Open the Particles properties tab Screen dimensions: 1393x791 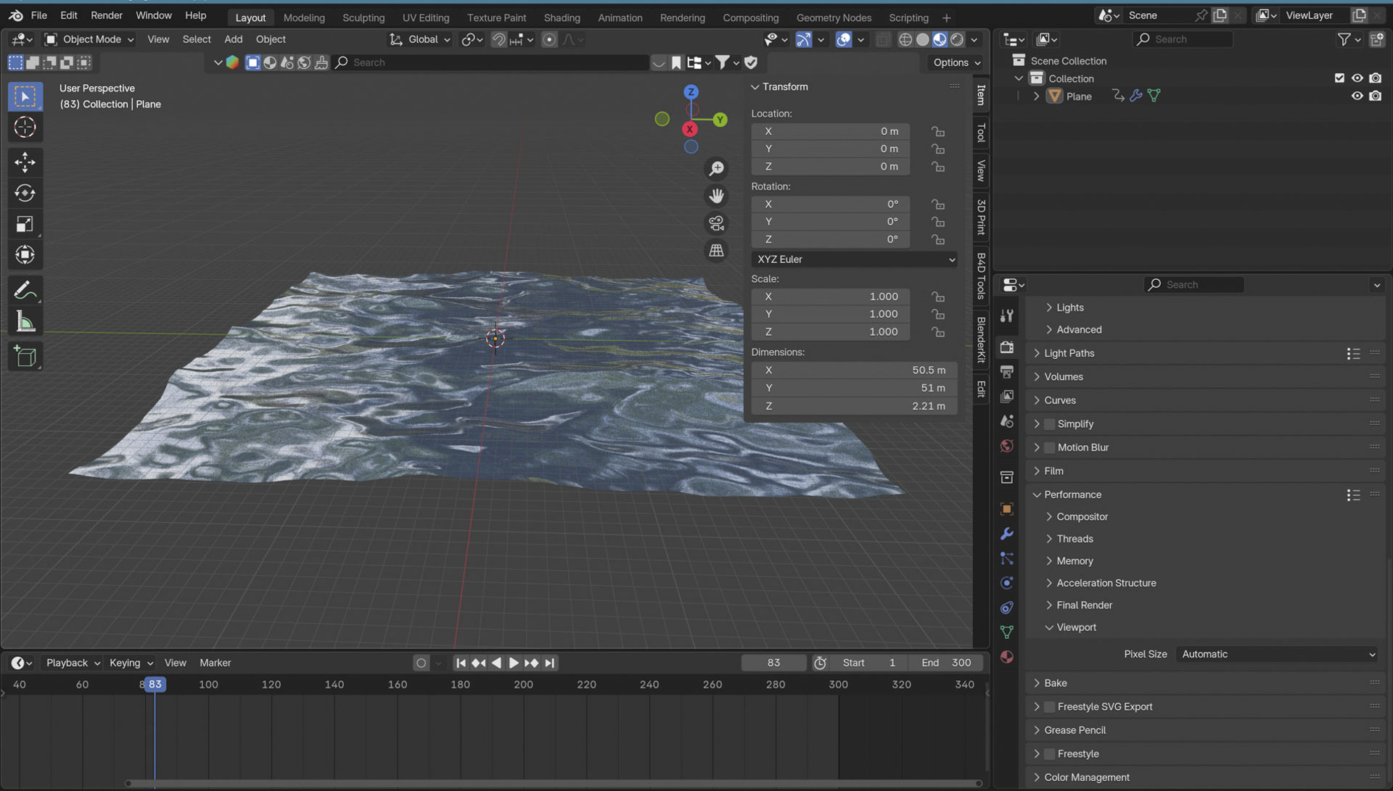tap(1007, 558)
